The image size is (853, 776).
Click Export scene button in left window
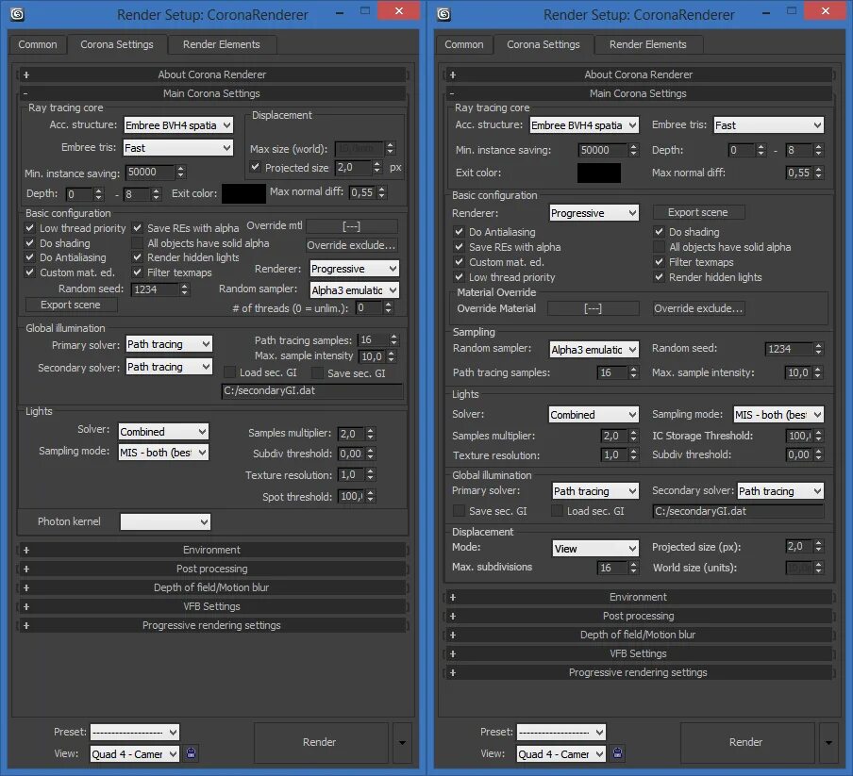pos(71,305)
